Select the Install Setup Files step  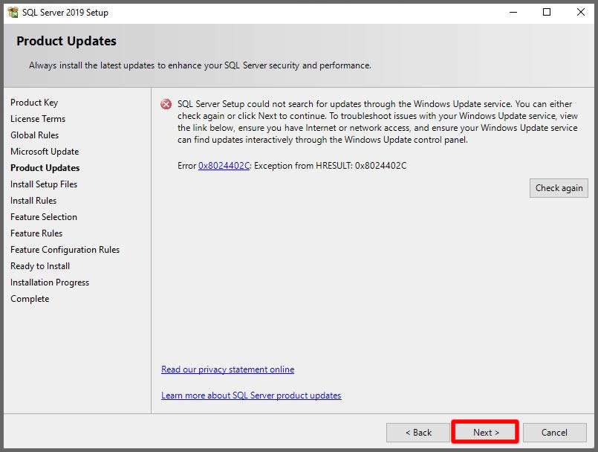44,184
